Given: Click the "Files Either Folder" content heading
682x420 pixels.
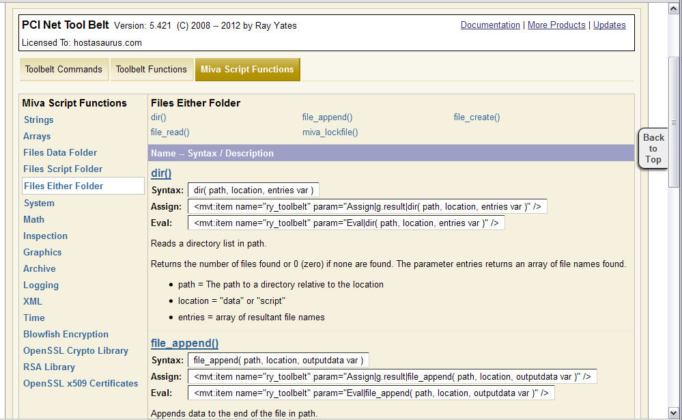Looking at the screenshot, I should [195, 103].
